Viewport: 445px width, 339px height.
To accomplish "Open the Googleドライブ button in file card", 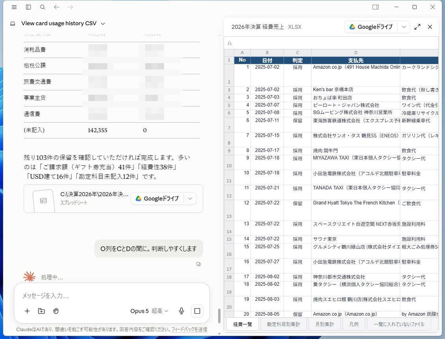I will [x=157, y=199].
